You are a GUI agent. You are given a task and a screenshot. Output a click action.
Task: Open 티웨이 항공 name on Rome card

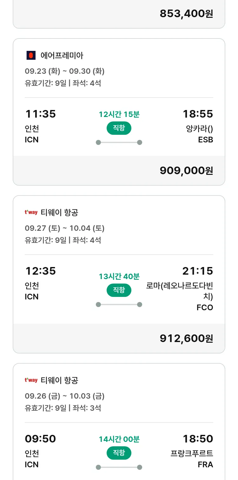click(59, 212)
